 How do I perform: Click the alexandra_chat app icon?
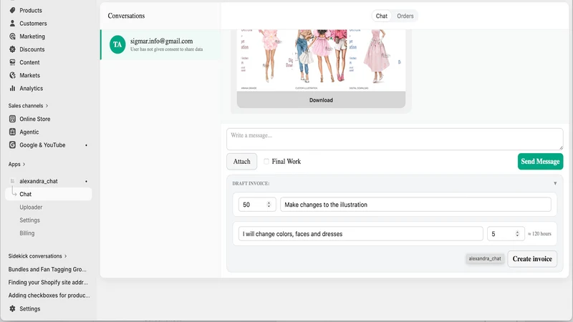[12, 181]
